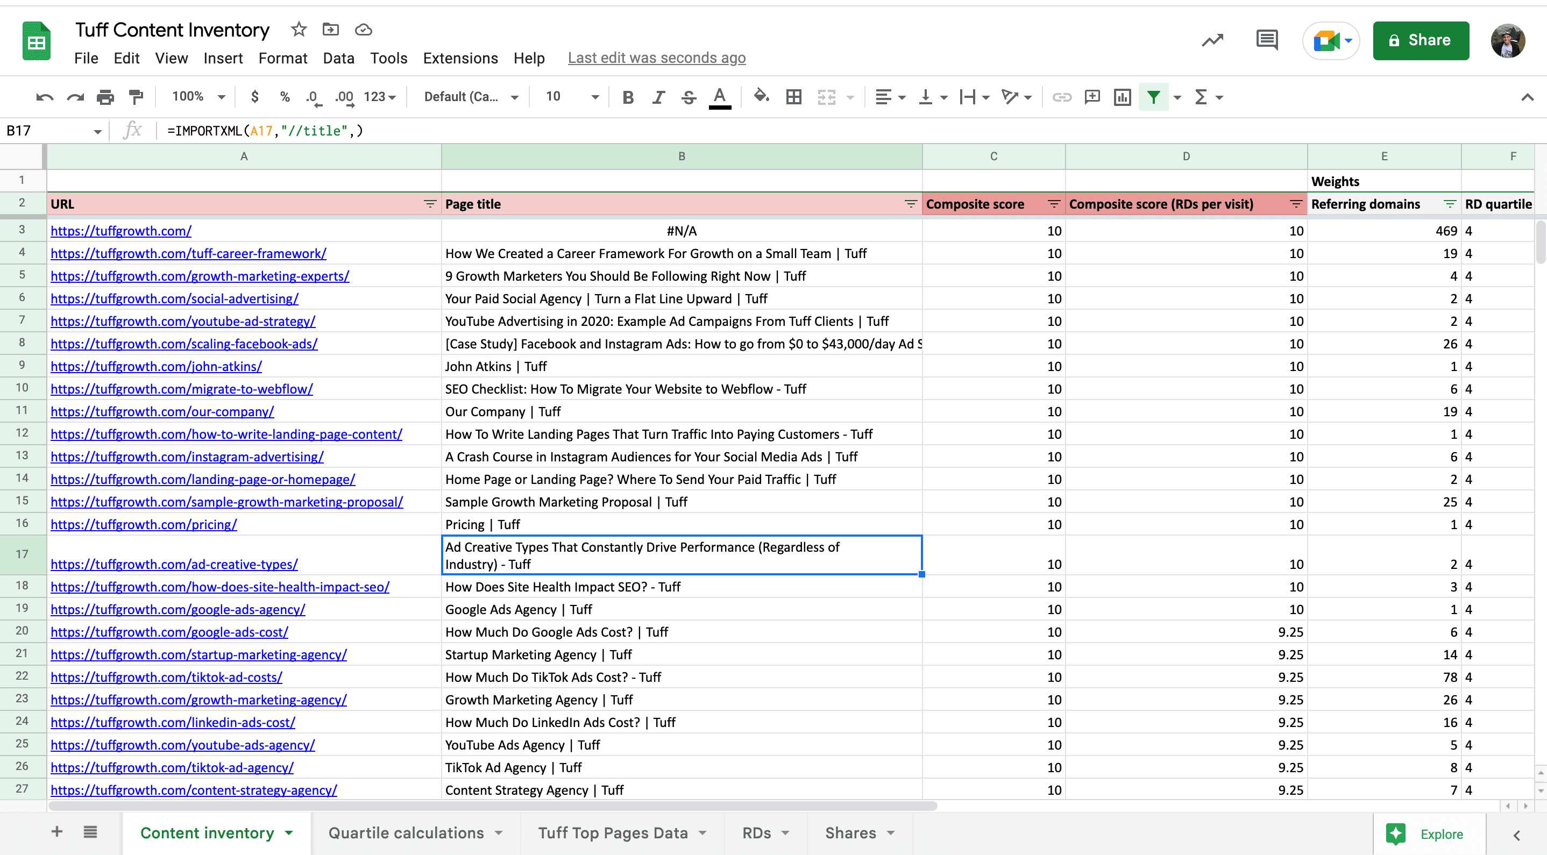Open the tuffgrowth.com pricing link
1547x855 pixels.
144,524
